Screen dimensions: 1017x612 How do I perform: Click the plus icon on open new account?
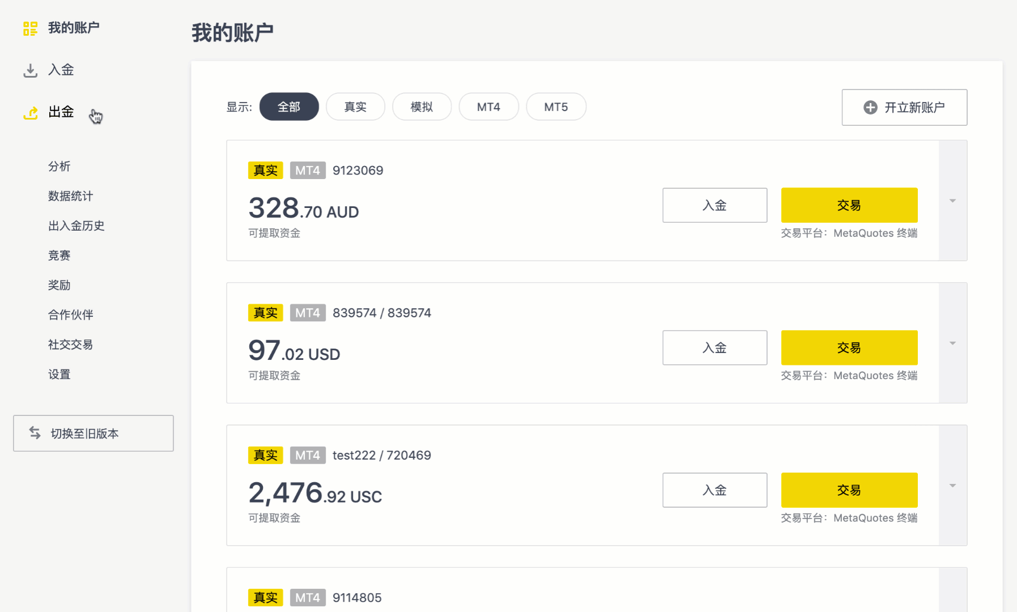pos(870,108)
